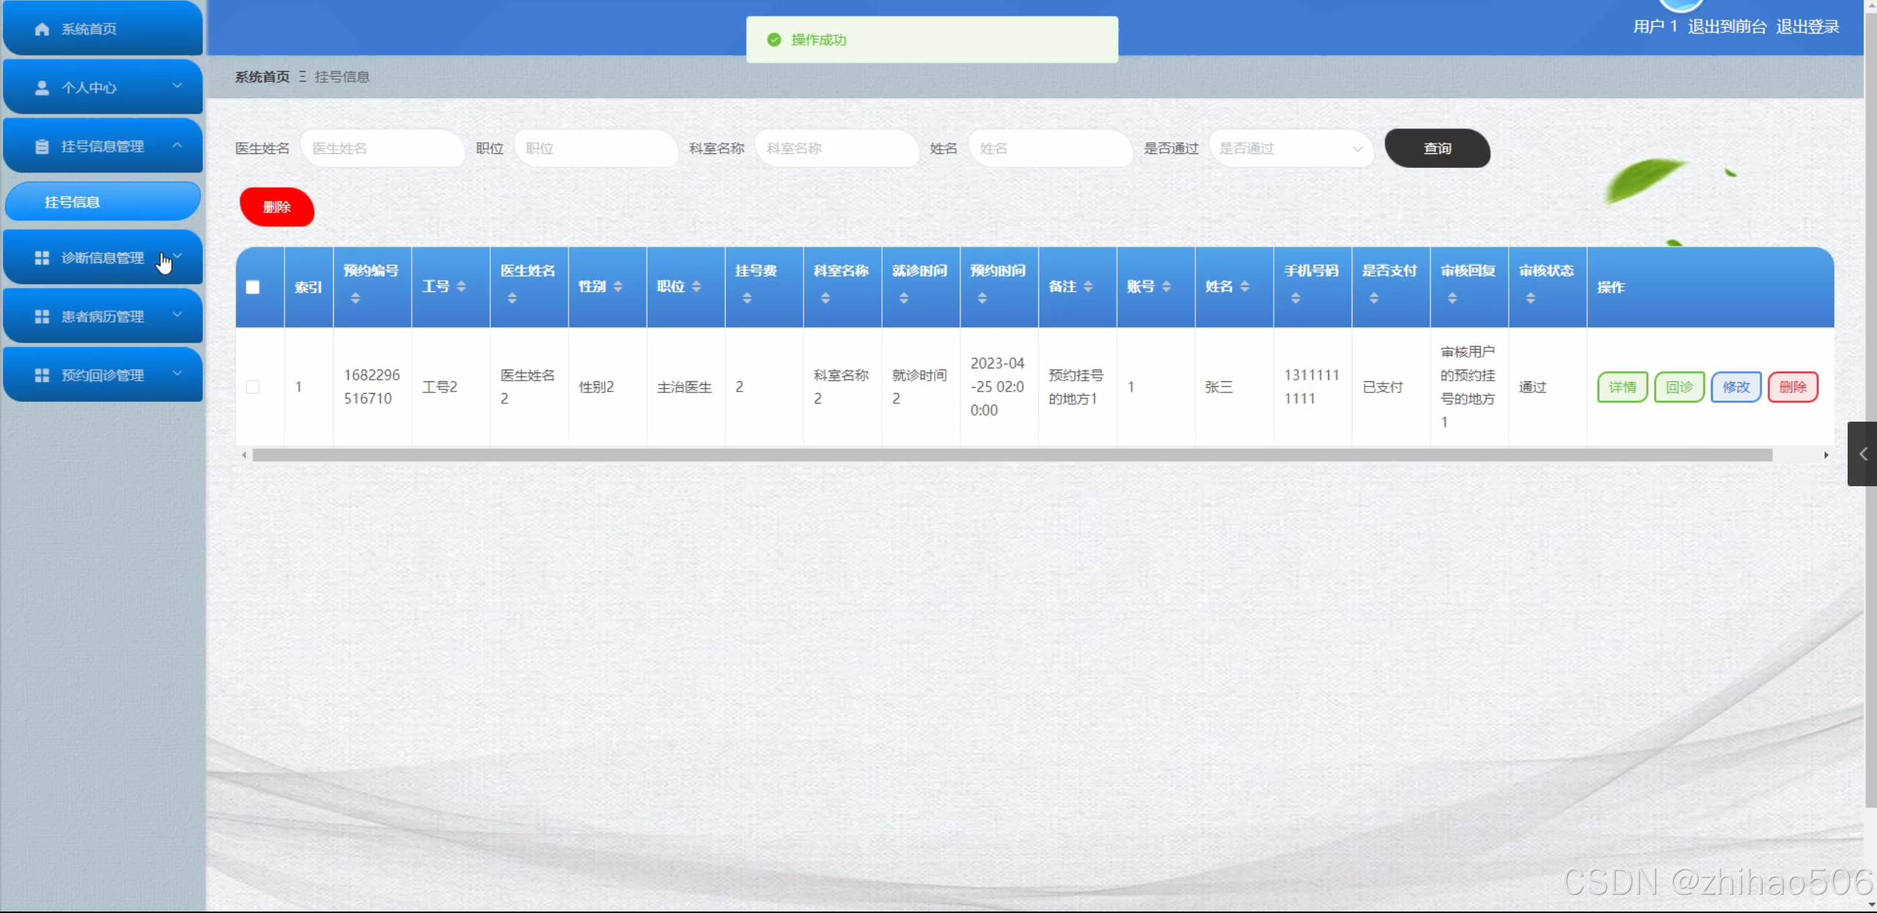Click the black 查询 search button
Image resolution: width=1877 pixels, height=913 pixels.
pyautogui.click(x=1436, y=149)
